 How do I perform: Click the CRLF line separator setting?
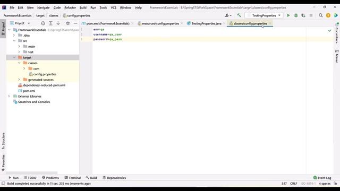point(294,184)
